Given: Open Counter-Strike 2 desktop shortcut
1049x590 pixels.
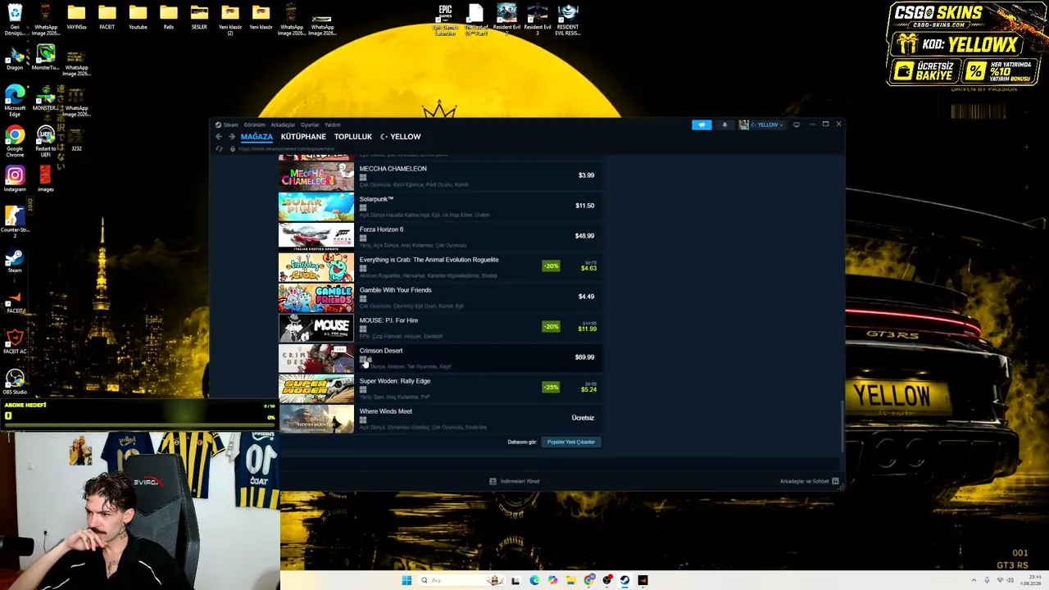Looking at the screenshot, I should [15, 221].
